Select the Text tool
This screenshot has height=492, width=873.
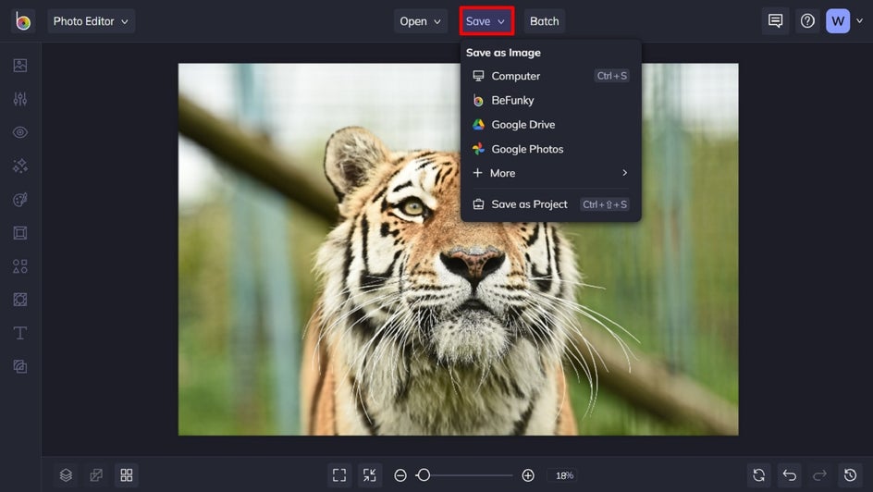(20, 333)
